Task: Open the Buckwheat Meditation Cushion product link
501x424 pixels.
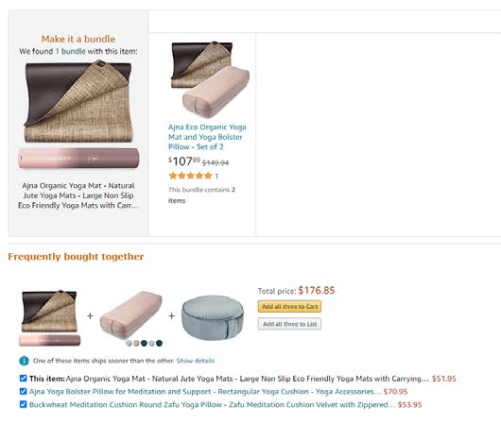Action: click(212, 405)
